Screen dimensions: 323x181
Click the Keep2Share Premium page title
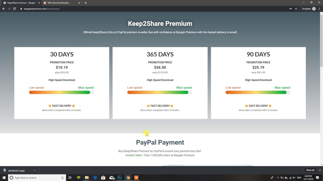coord(160,24)
